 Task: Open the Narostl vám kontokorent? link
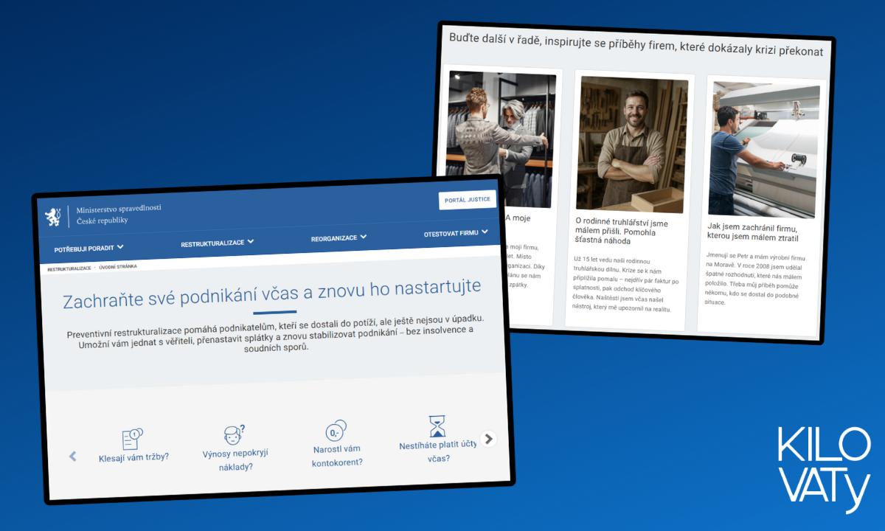pyautogui.click(x=337, y=455)
